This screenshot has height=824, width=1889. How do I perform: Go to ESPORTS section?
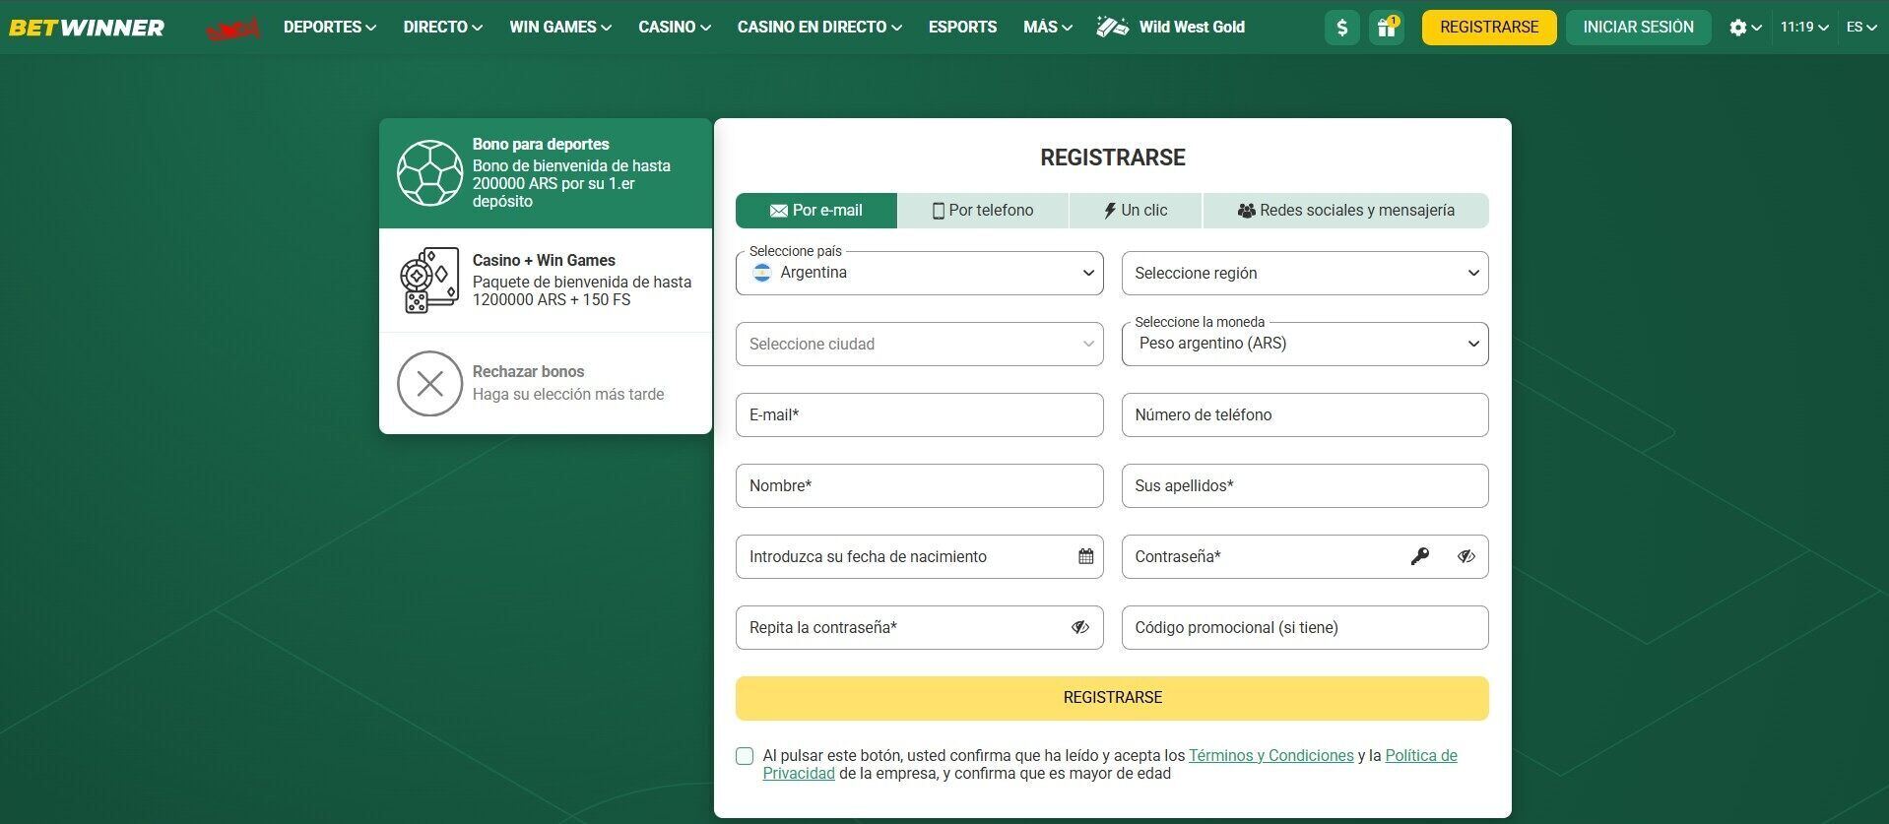[962, 28]
